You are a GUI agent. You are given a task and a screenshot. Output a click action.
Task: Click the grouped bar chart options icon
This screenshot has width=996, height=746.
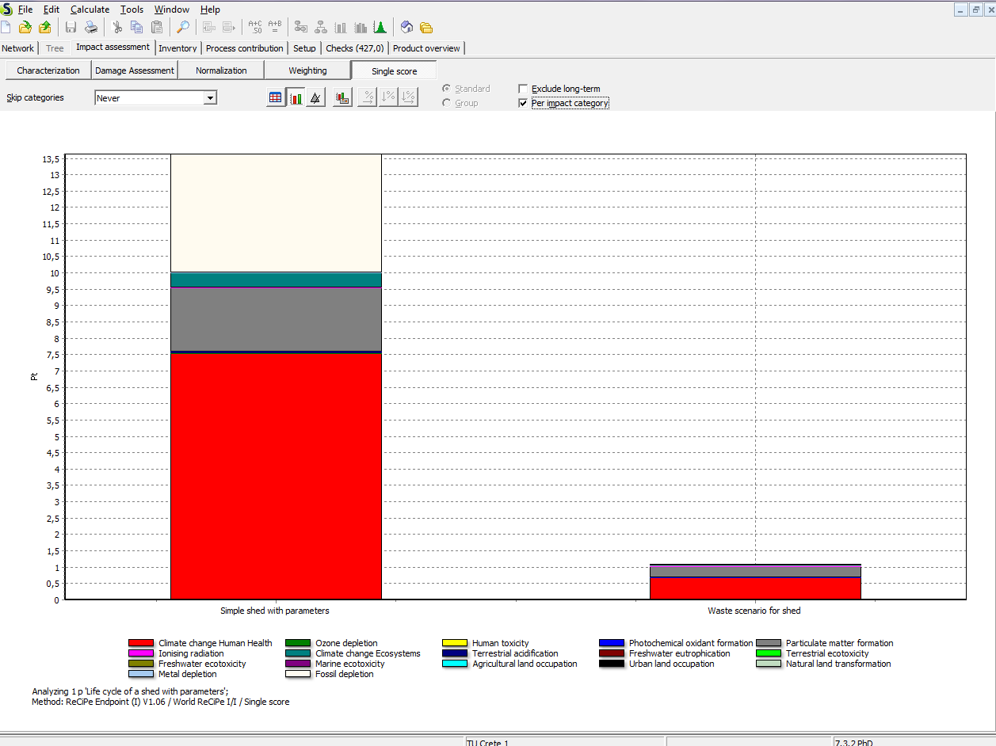point(342,98)
